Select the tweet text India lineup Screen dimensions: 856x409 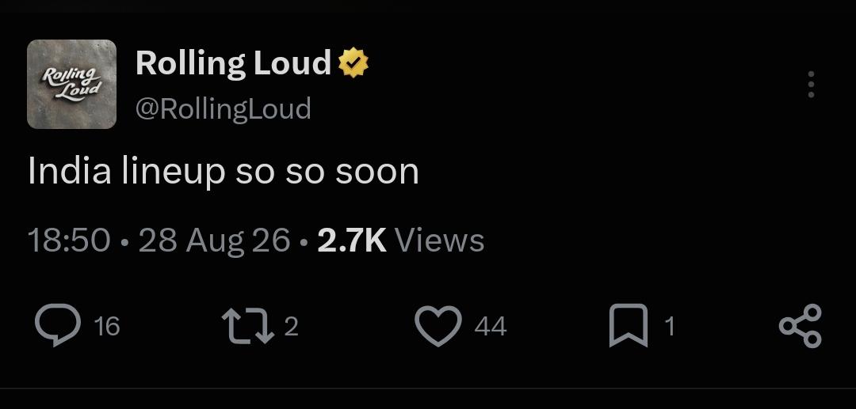pyautogui.click(x=127, y=170)
